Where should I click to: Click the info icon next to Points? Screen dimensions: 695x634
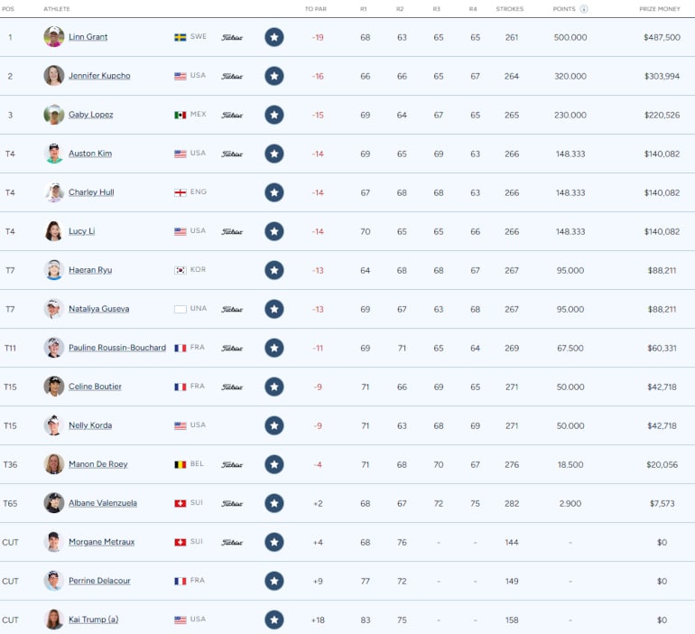[584, 9]
